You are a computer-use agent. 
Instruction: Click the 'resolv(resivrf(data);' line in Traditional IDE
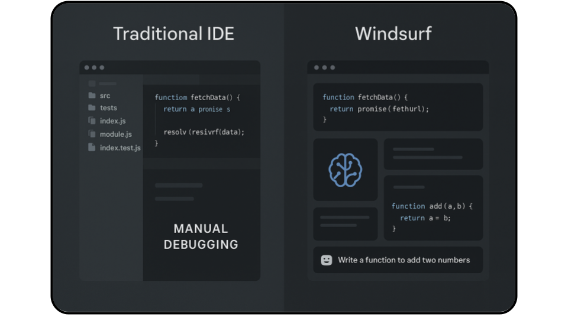(204, 132)
